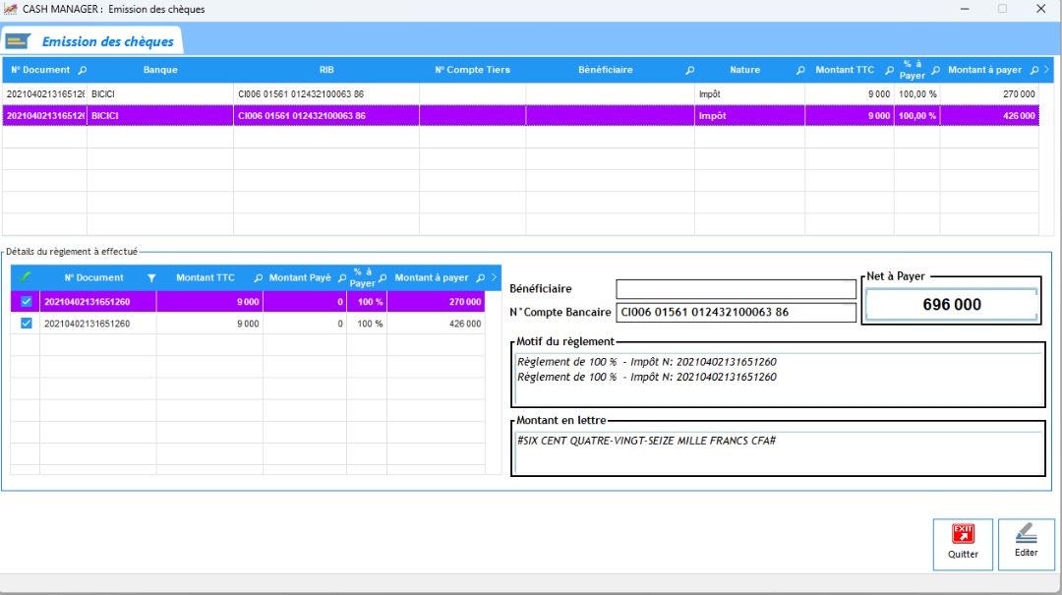Search icon in upper table's Montant TTC header
Image resolution: width=1062 pixels, height=595 pixels.
coord(889,71)
